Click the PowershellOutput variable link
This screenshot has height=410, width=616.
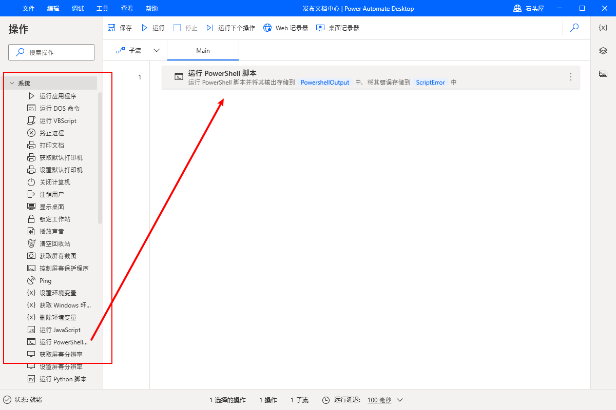325,82
